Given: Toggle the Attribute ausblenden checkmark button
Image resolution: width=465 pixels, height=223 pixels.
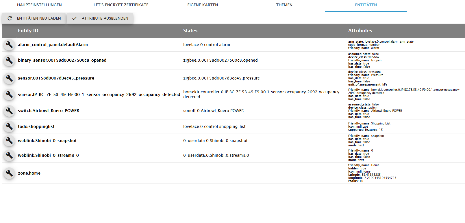Looking at the screenshot, I should (x=100, y=18).
